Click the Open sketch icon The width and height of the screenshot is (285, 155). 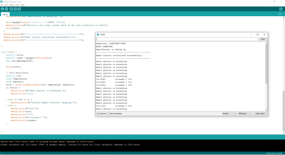[x=15, y=9]
